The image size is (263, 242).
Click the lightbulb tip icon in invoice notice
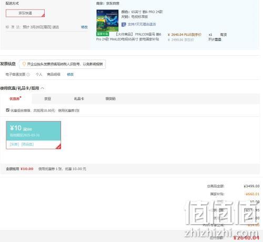point(24,64)
